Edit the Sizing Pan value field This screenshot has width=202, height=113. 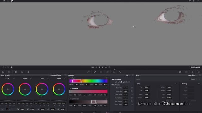(x=146, y=87)
